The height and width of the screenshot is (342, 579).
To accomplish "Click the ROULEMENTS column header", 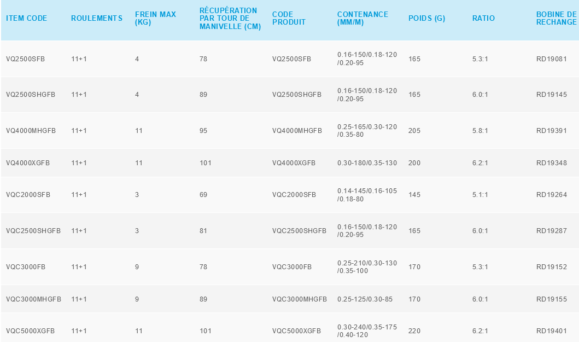I will click(x=97, y=18).
